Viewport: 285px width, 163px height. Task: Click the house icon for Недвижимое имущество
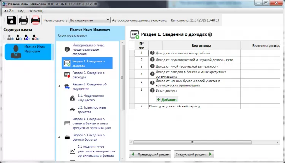point(72,98)
